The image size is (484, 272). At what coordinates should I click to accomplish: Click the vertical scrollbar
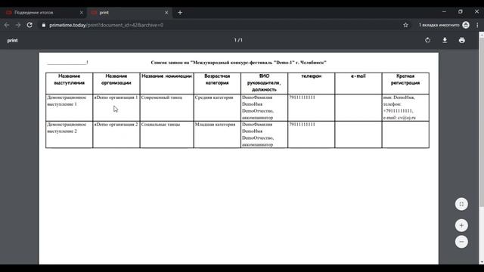click(482, 123)
